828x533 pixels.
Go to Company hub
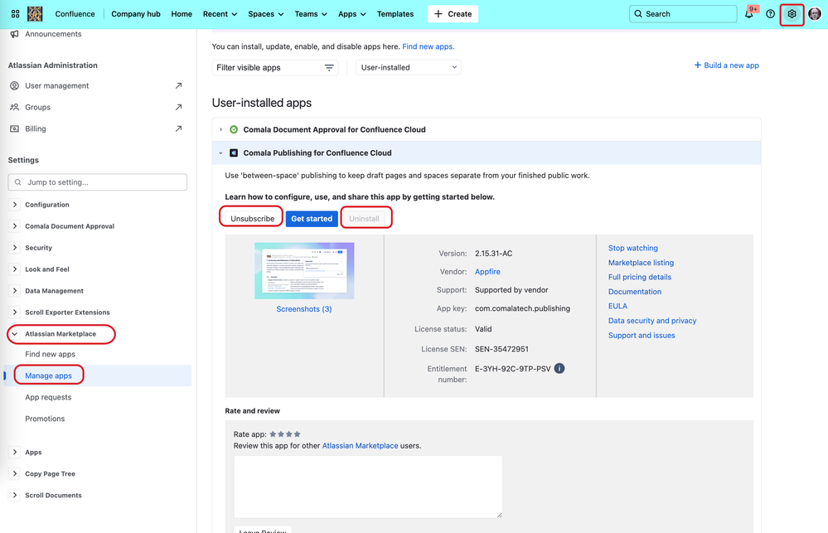(x=136, y=14)
